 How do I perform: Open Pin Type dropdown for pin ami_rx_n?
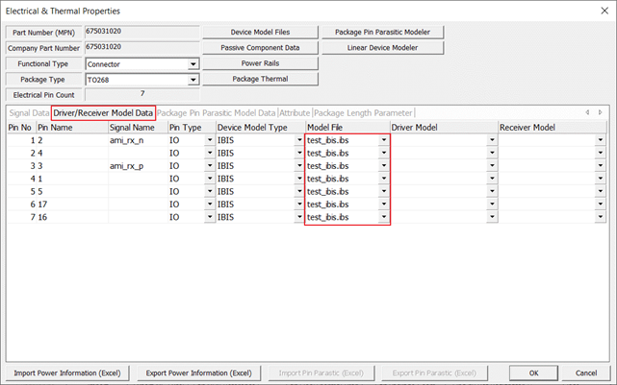coord(209,140)
